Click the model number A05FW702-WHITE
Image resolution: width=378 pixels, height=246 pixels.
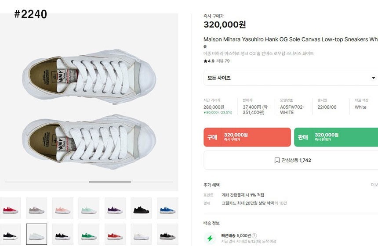pos(292,110)
